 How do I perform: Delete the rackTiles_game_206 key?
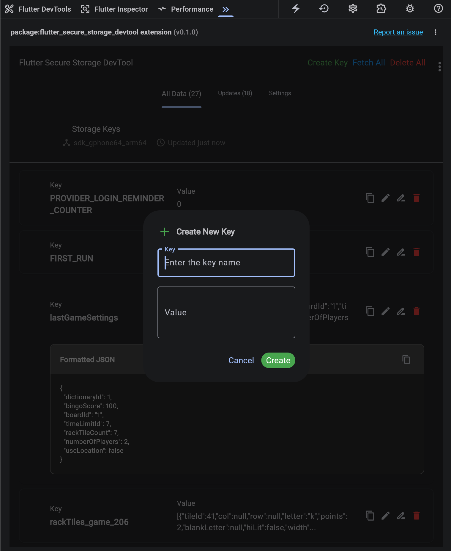click(x=417, y=516)
